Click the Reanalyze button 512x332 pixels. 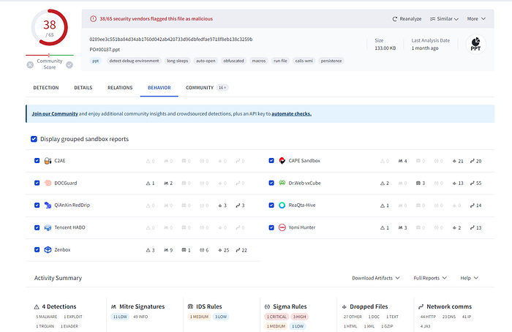[407, 19]
